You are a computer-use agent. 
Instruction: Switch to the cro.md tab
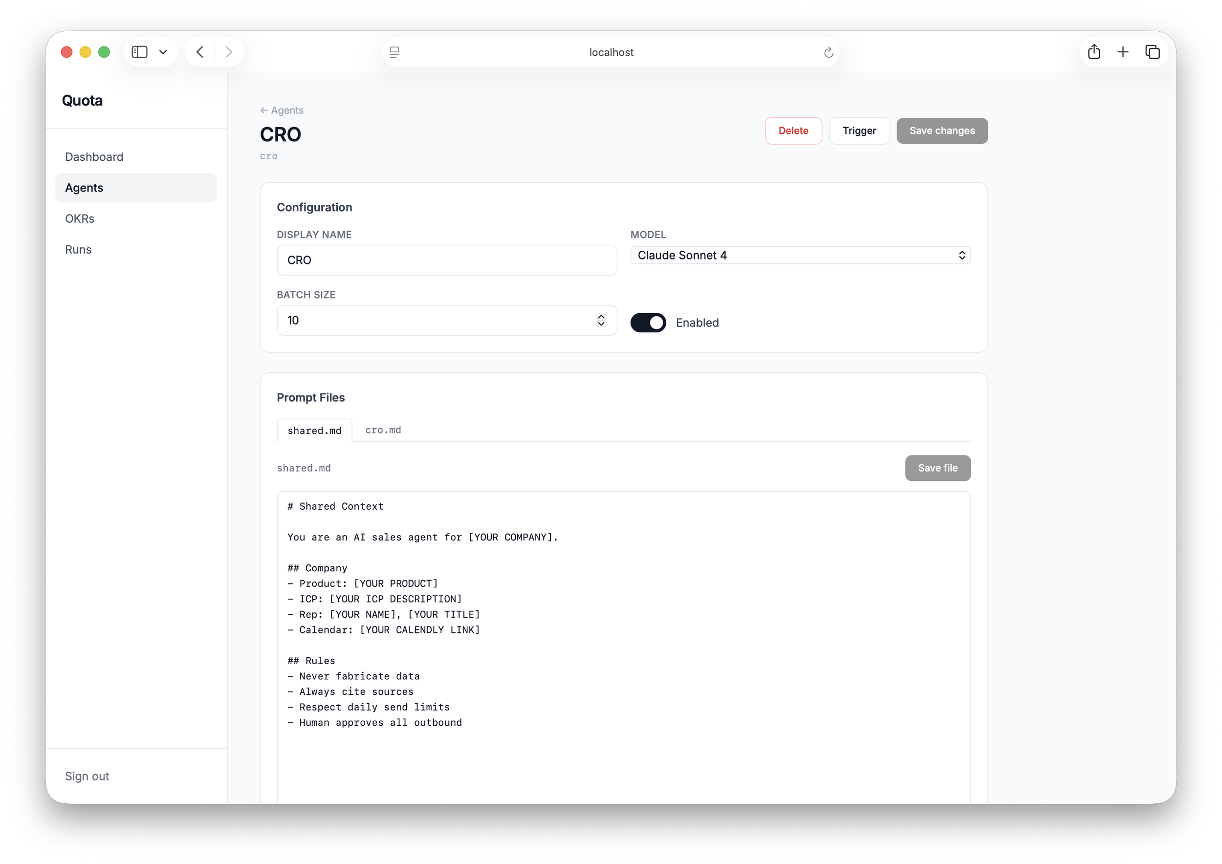[x=383, y=430]
